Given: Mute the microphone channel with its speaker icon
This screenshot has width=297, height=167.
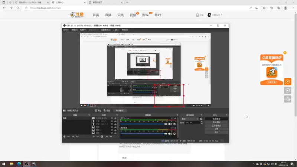Looking at the screenshot, I should (170, 124).
